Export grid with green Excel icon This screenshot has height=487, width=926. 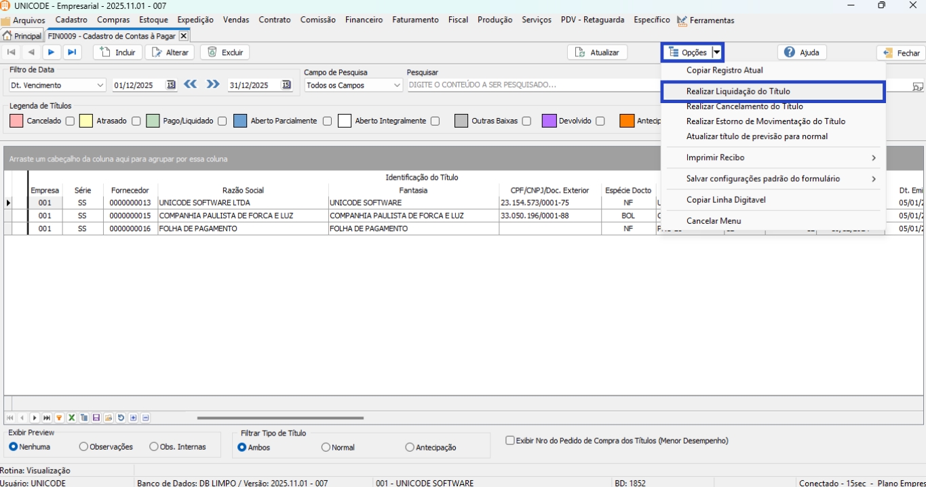[71, 418]
